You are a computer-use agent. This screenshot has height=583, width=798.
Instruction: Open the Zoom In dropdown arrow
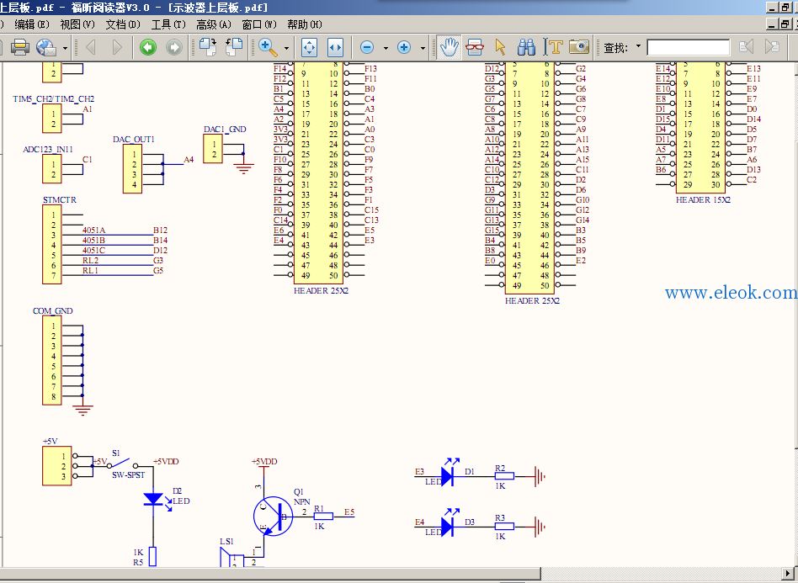pos(423,48)
